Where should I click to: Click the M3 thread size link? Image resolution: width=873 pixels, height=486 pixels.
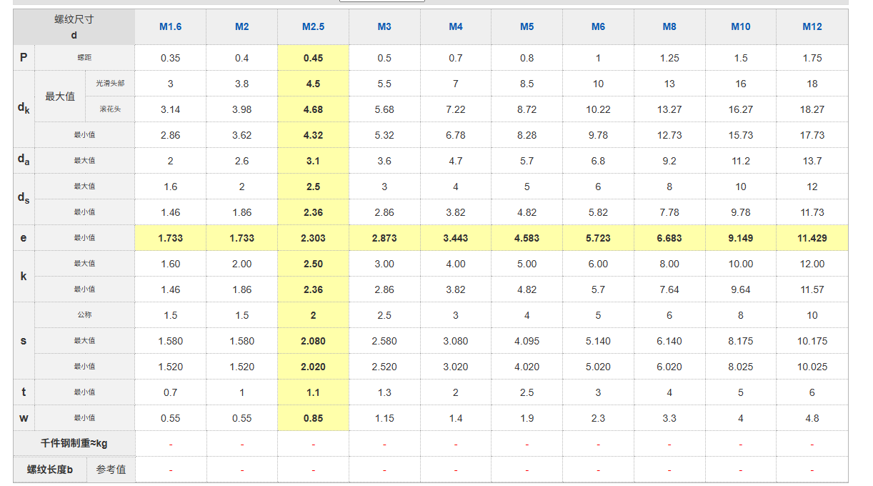[384, 27]
